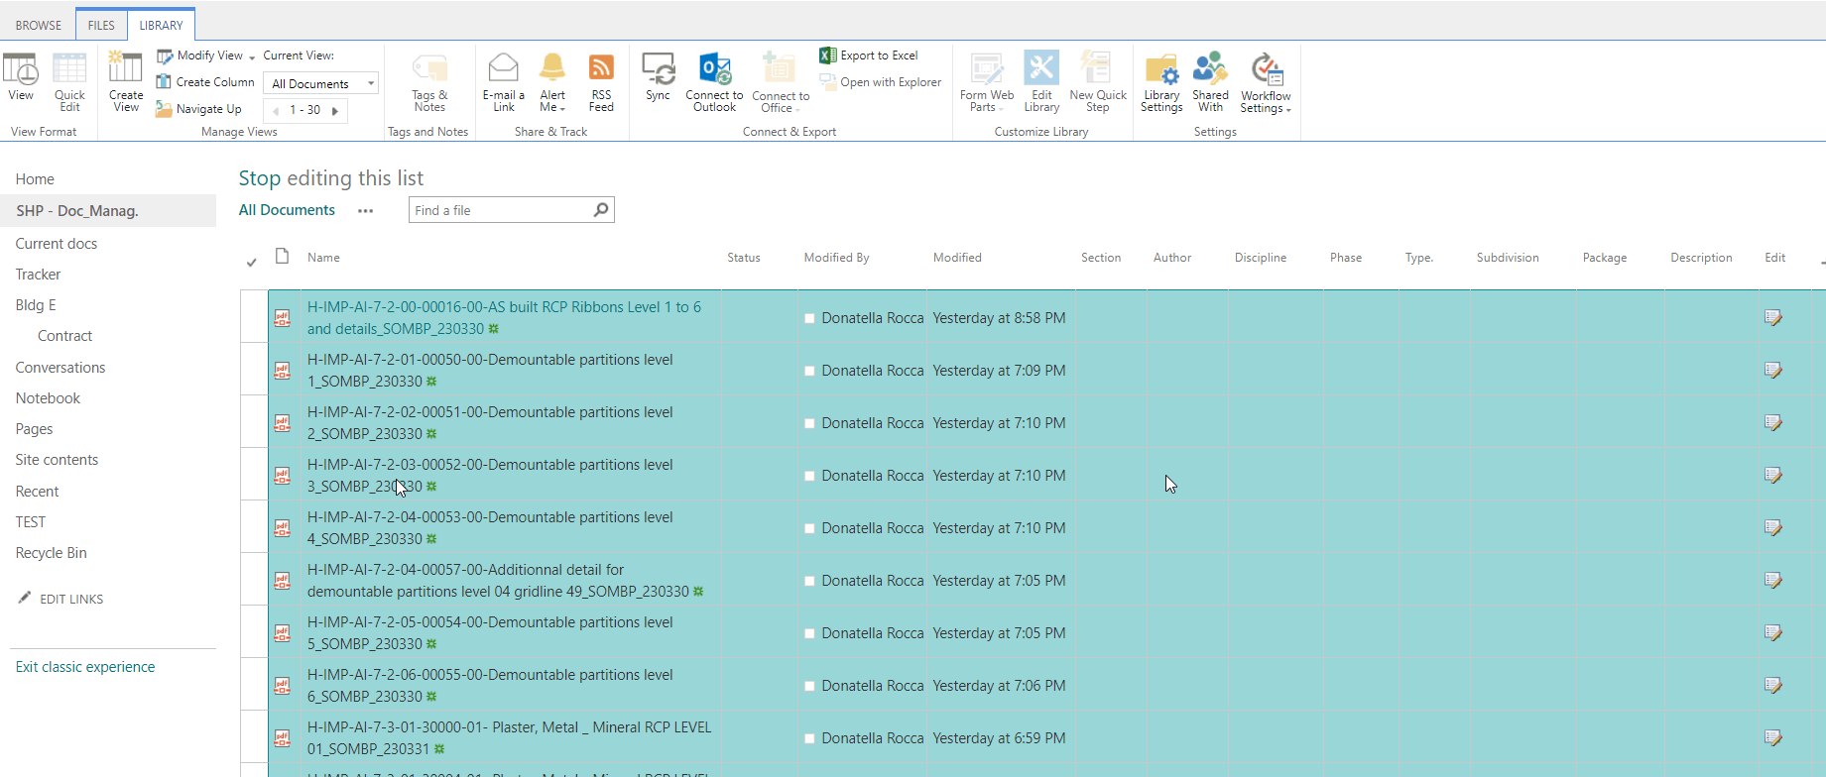Viewport: 1826px width, 777px height.
Task: Click the Sync library icon
Action: [x=658, y=68]
